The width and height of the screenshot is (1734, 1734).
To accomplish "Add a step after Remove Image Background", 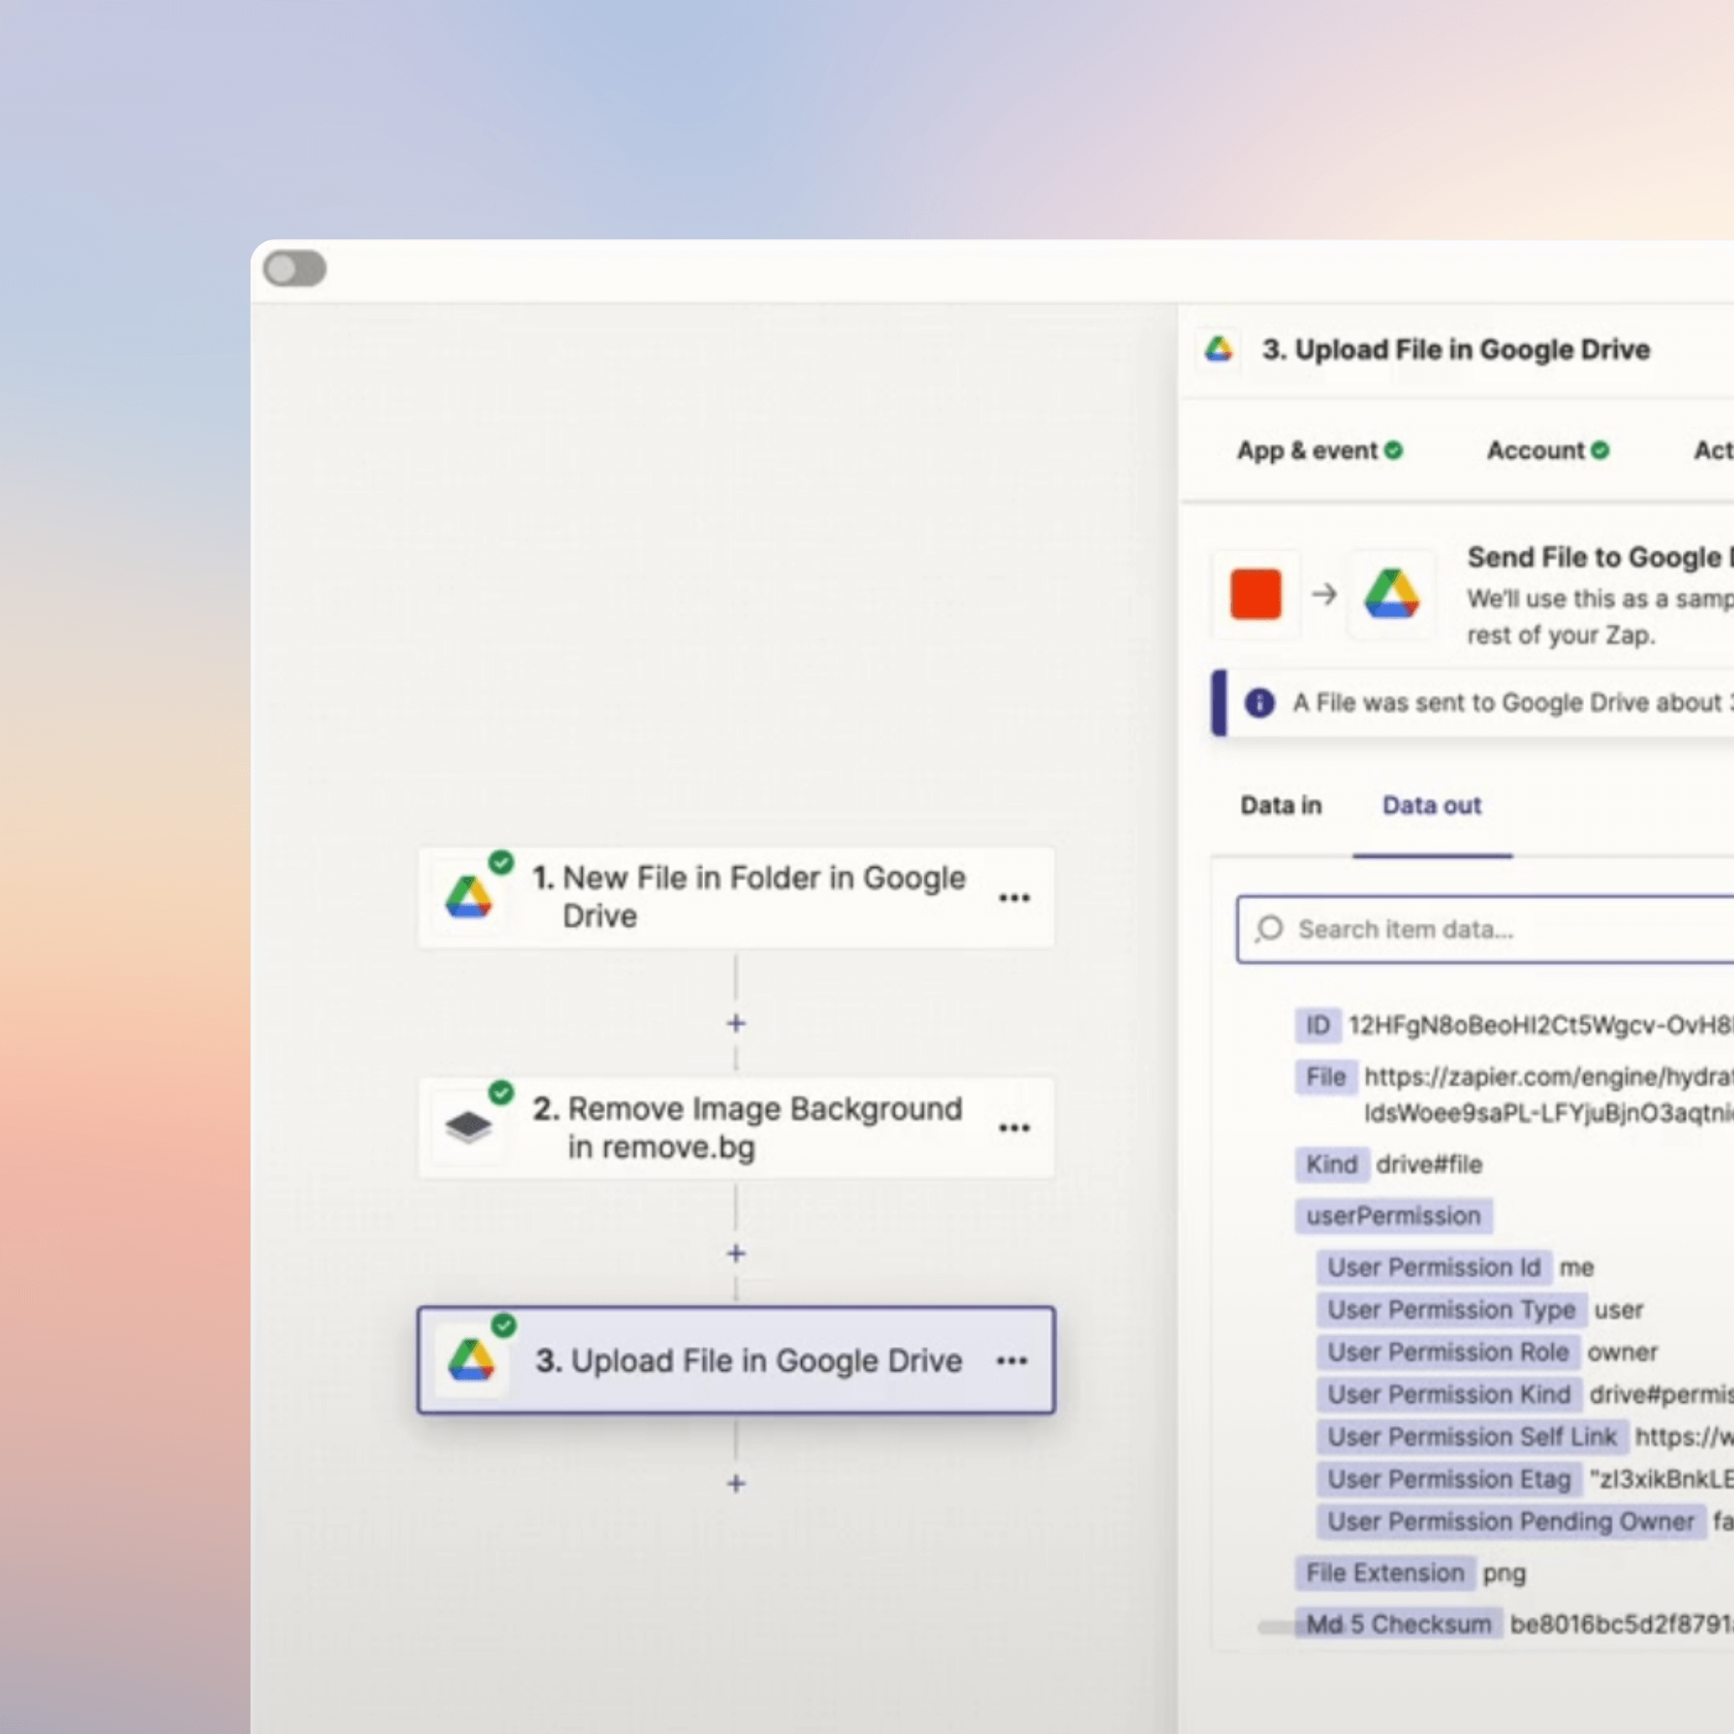I will (736, 1253).
